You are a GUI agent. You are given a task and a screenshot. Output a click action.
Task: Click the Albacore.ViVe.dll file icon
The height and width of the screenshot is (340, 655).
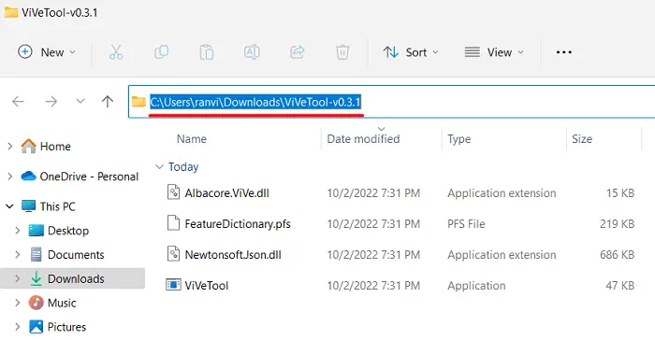(173, 192)
